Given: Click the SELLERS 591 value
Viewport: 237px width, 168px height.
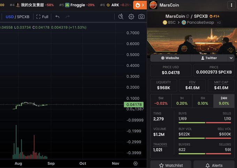Looking at the screenshot, I should pyautogui.click(x=228, y=150).
